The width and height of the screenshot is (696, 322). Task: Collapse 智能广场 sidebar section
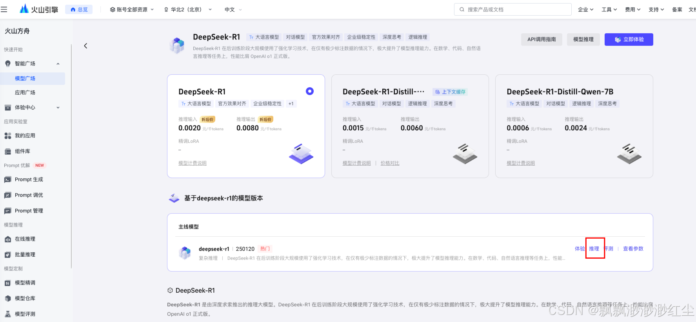tap(58, 64)
